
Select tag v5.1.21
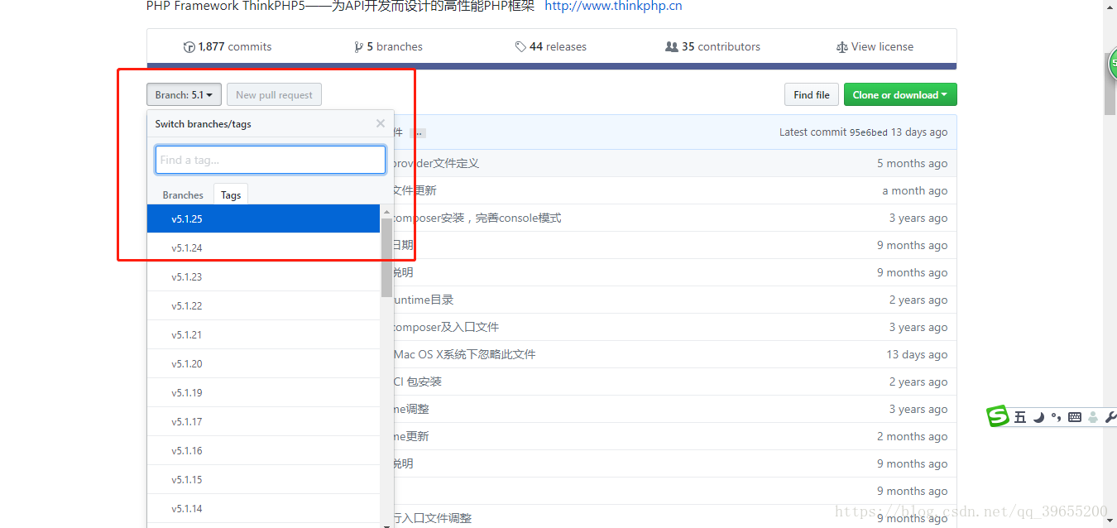coord(263,335)
